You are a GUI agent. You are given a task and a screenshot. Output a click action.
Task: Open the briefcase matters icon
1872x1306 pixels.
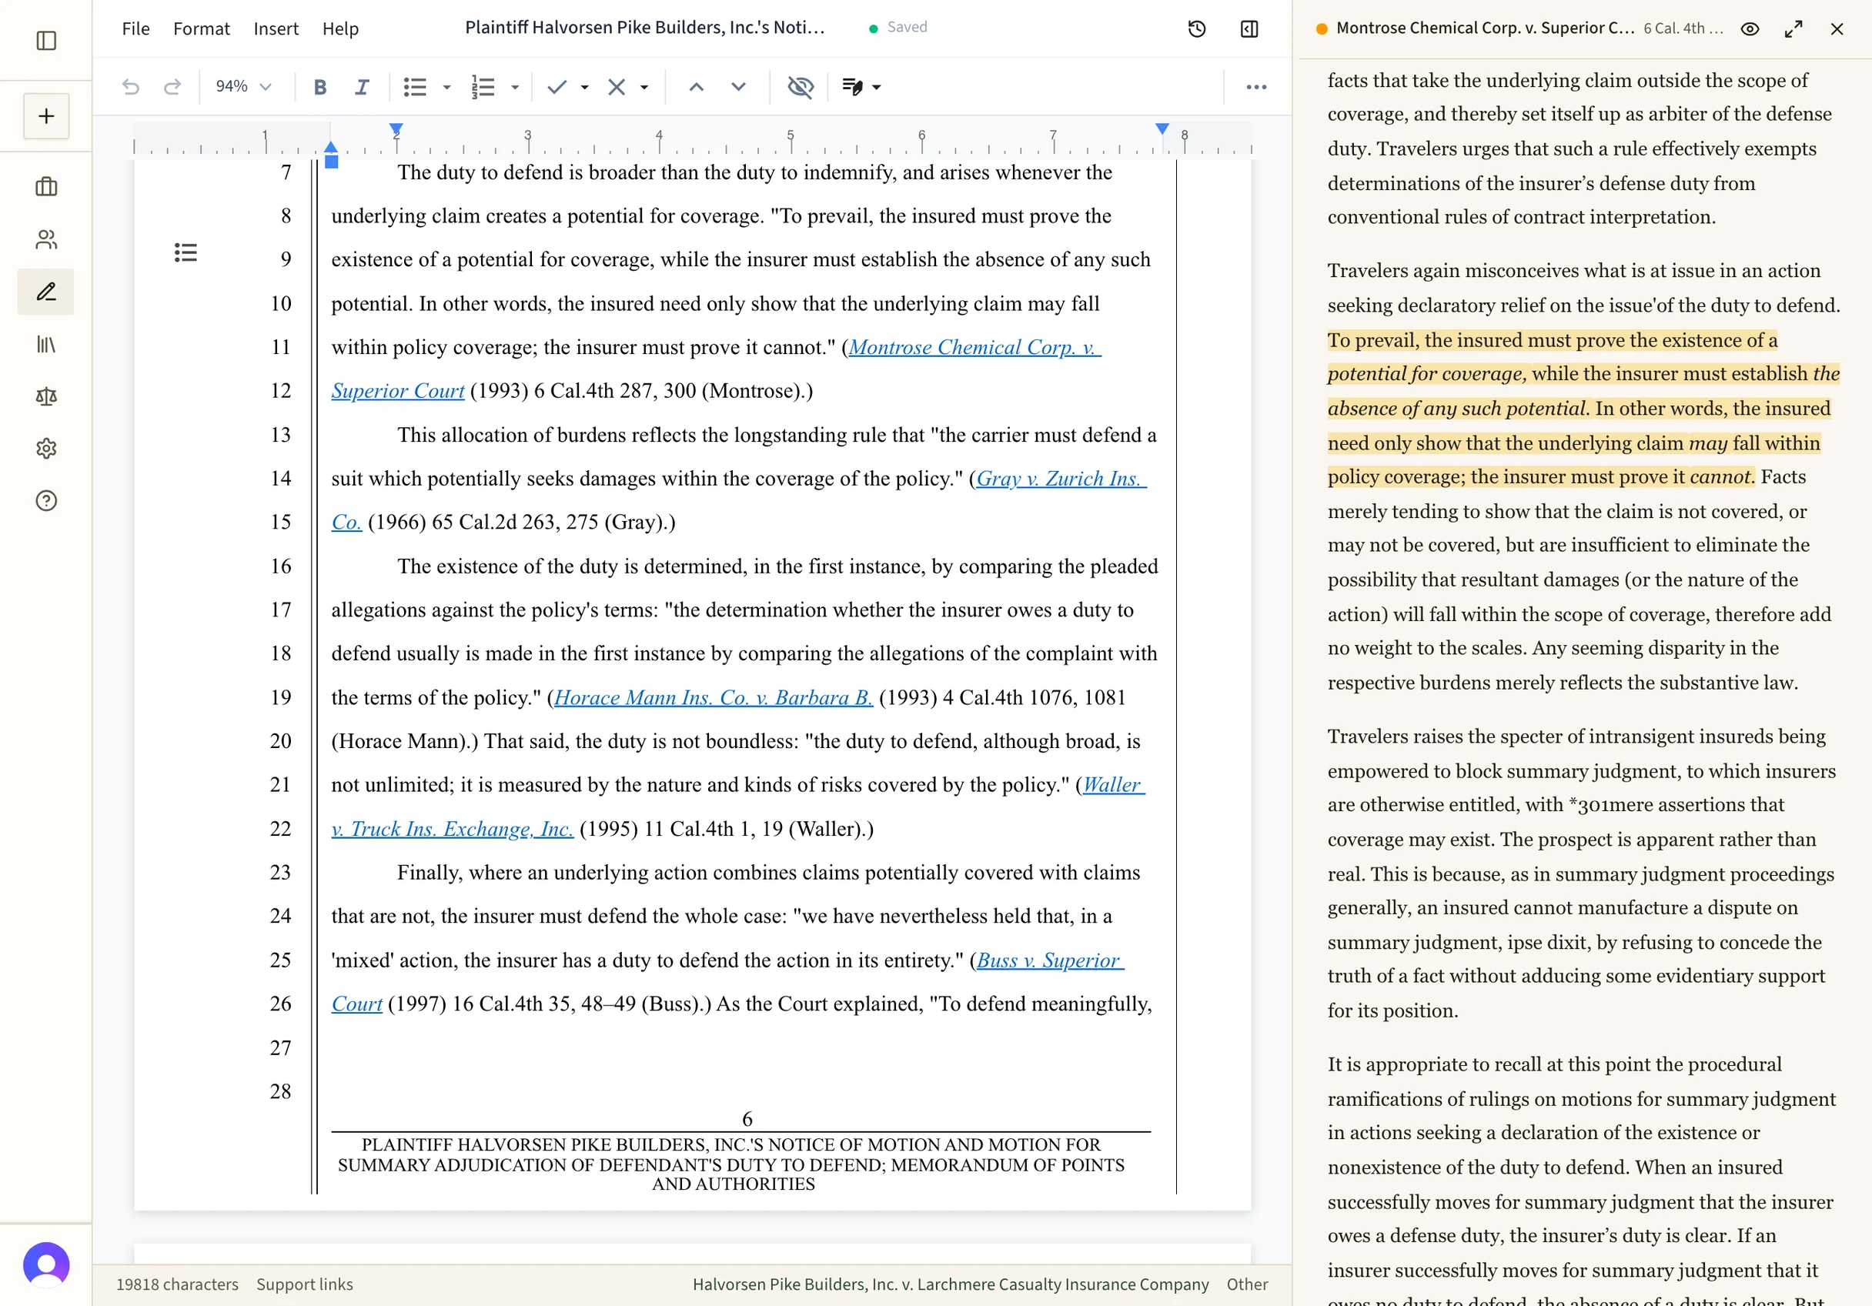click(x=46, y=187)
